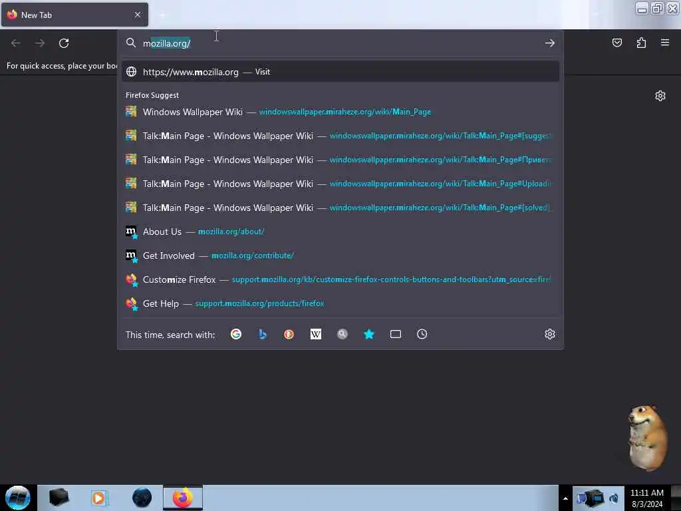Select the New Tab tab
The height and width of the screenshot is (511, 681).
pos(74,15)
